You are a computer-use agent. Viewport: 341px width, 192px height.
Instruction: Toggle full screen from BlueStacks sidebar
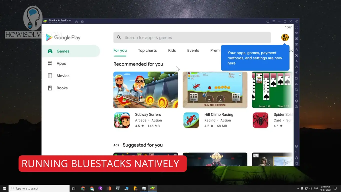(297, 27)
